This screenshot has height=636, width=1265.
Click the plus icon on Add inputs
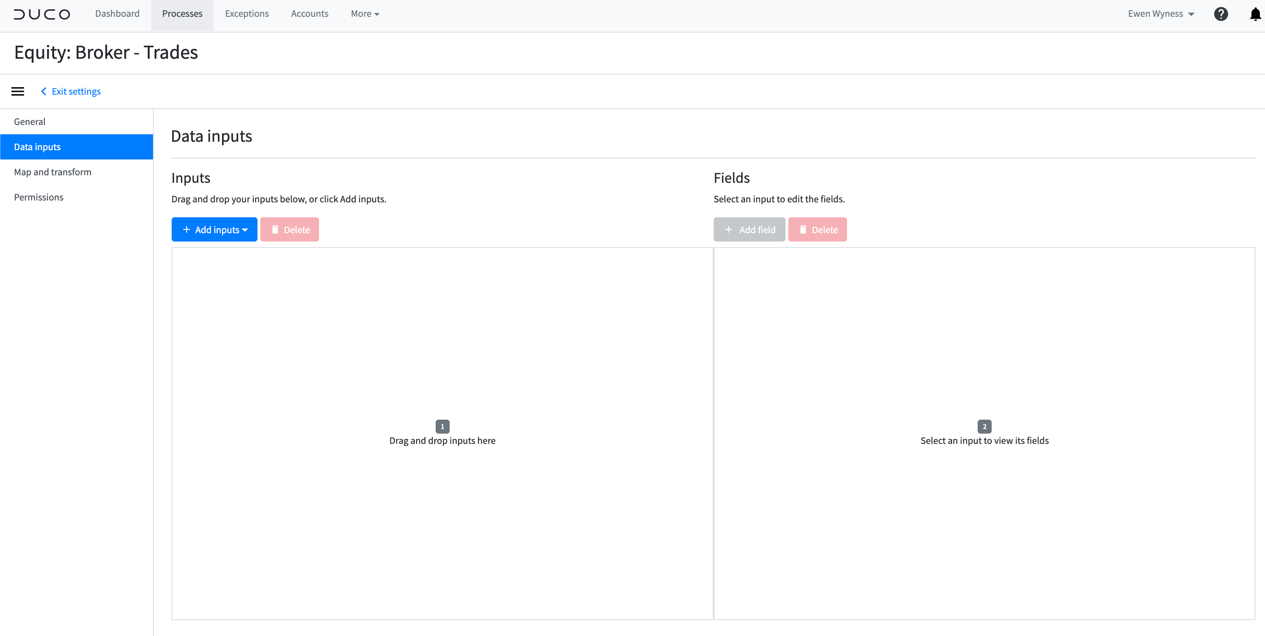tap(187, 229)
